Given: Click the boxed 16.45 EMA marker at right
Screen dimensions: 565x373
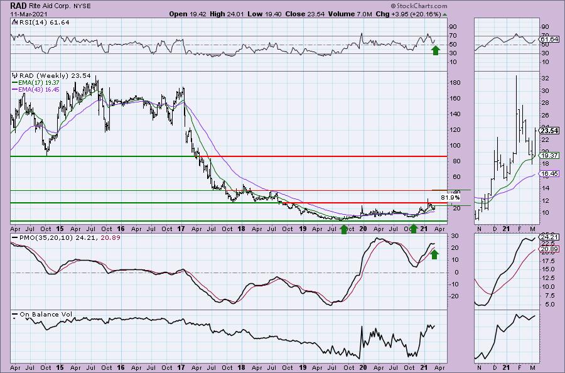Looking at the screenshot, I should pos(550,174).
